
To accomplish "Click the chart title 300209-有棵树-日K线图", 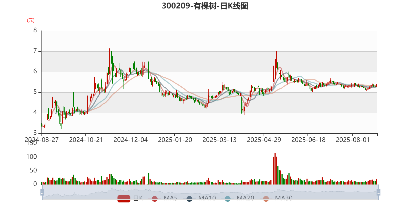I will 205,6.
